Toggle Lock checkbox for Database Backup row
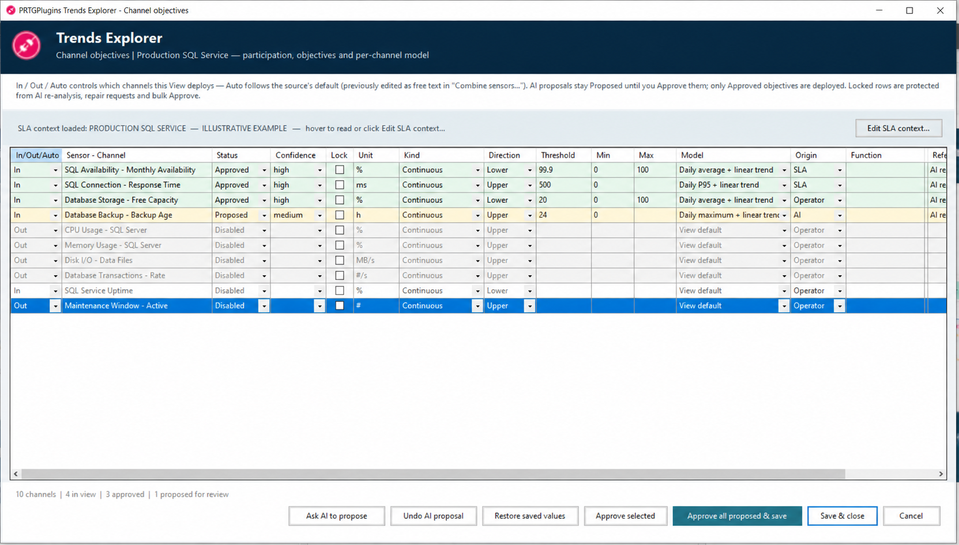Image resolution: width=959 pixels, height=545 pixels. 340,215
